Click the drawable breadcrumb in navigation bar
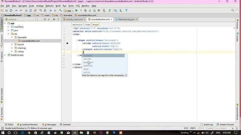241x135 pixels. tap(66, 15)
